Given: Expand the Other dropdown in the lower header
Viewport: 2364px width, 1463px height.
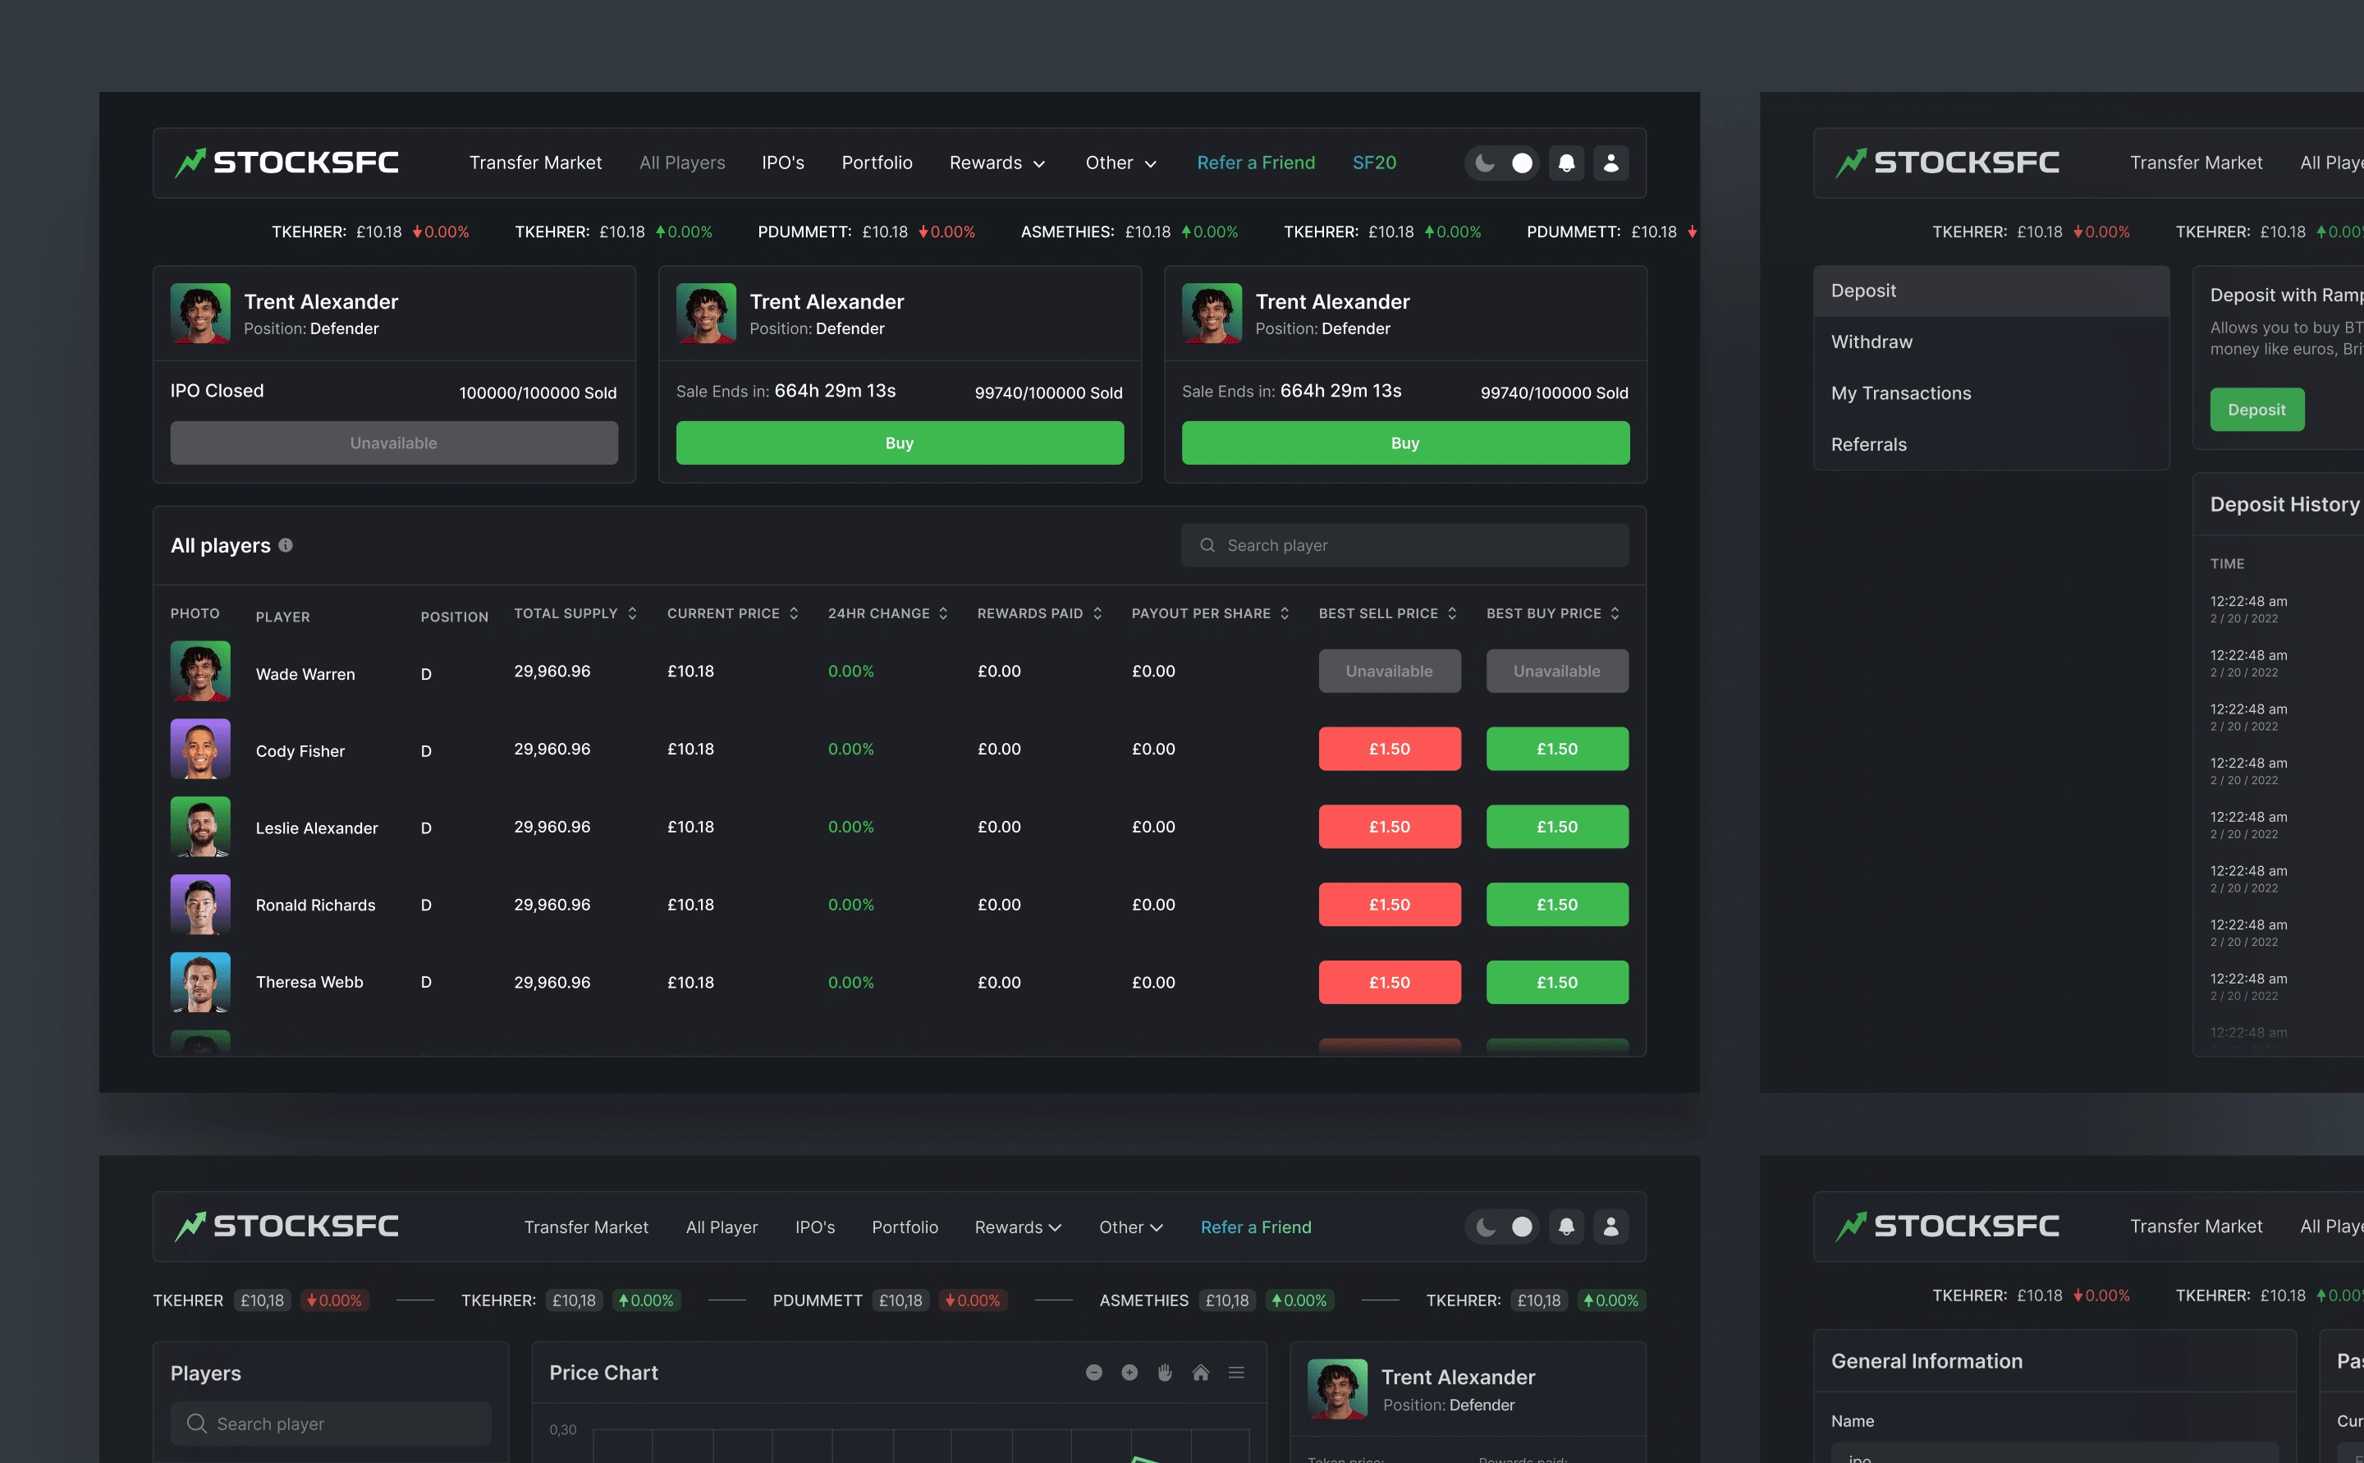Looking at the screenshot, I should pyautogui.click(x=1131, y=1227).
